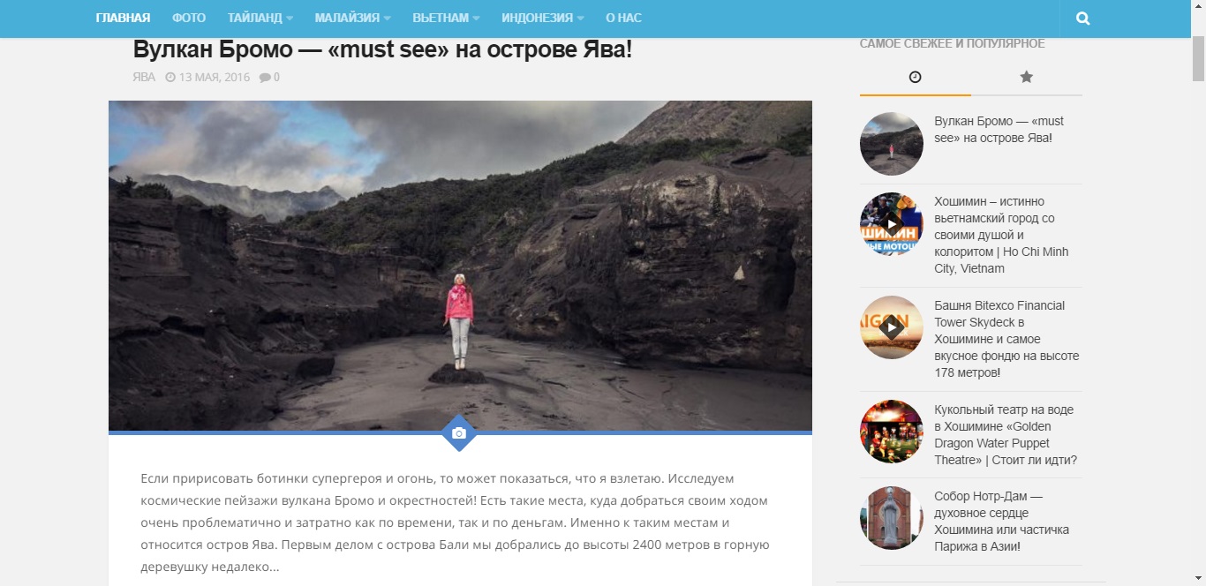Click Bromo volcano round sidebar thumbnail

[892, 144]
